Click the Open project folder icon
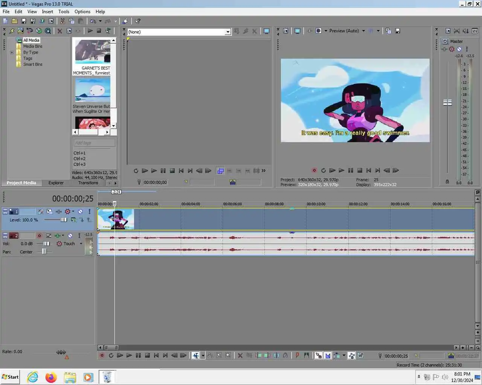 (x=15, y=21)
